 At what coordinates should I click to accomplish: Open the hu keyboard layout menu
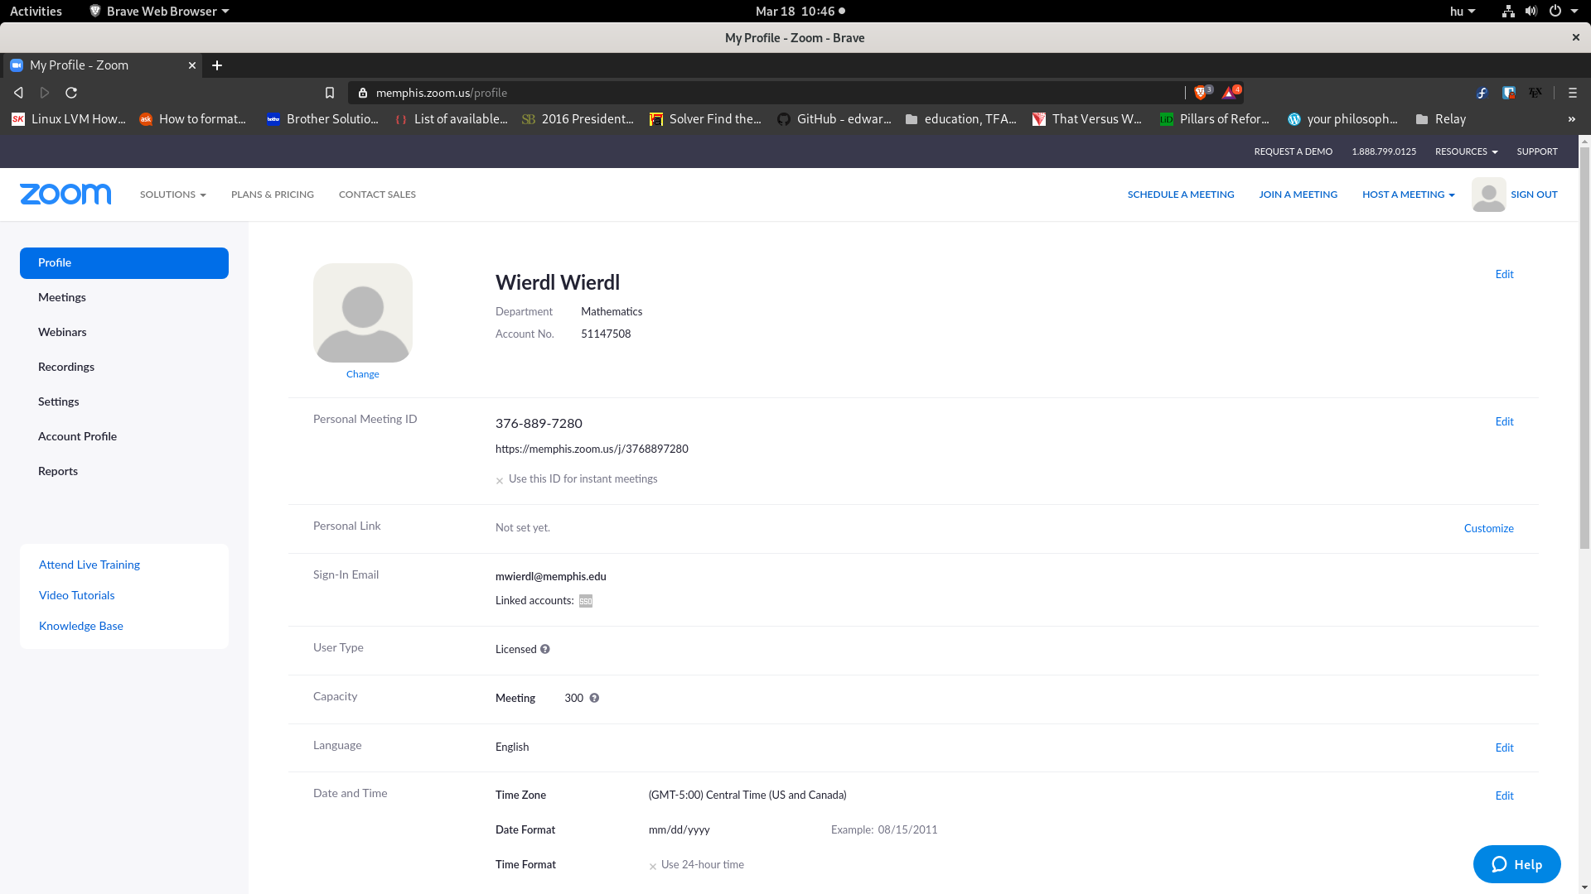coord(1463,11)
